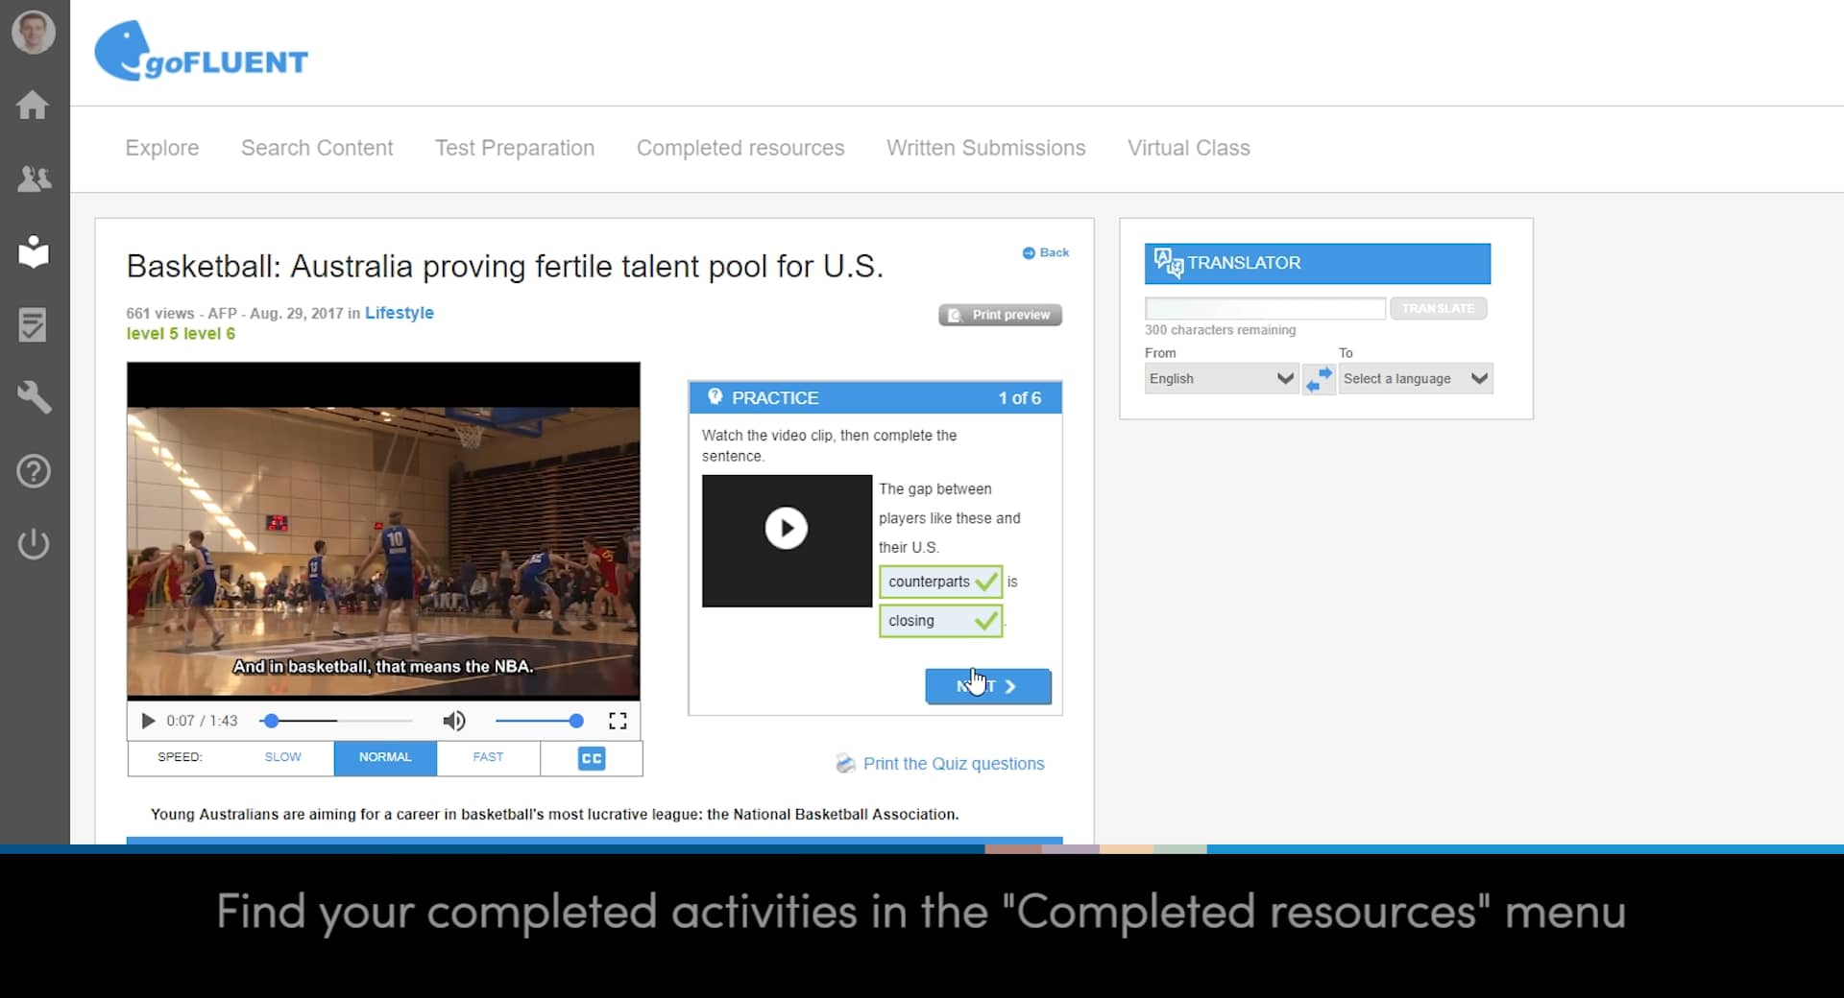
Task: Swap translation languages with arrows icon
Action: point(1319,378)
